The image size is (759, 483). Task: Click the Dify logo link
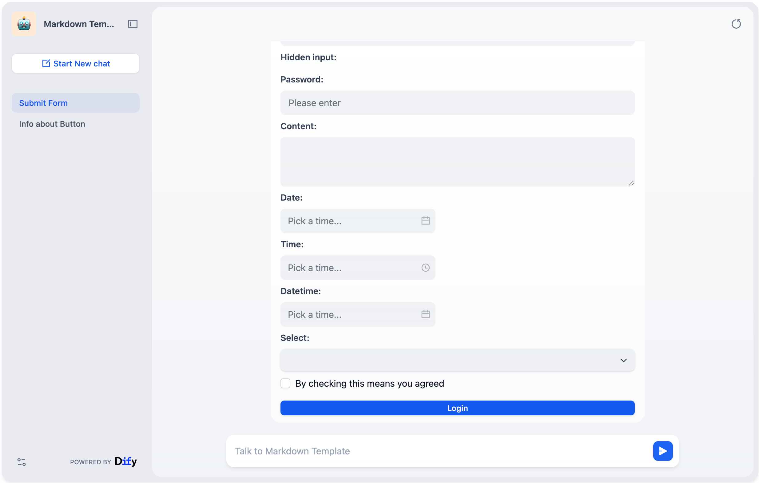125,461
